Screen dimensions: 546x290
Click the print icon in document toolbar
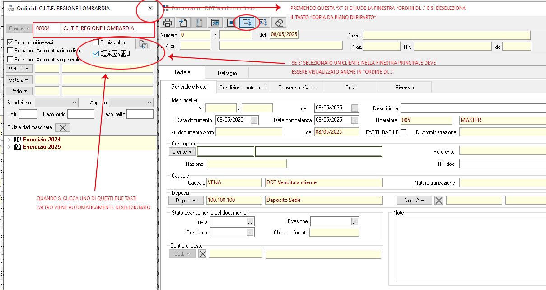tap(168, 22)
